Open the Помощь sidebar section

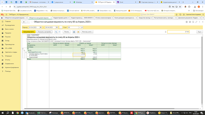click(8, 71)
